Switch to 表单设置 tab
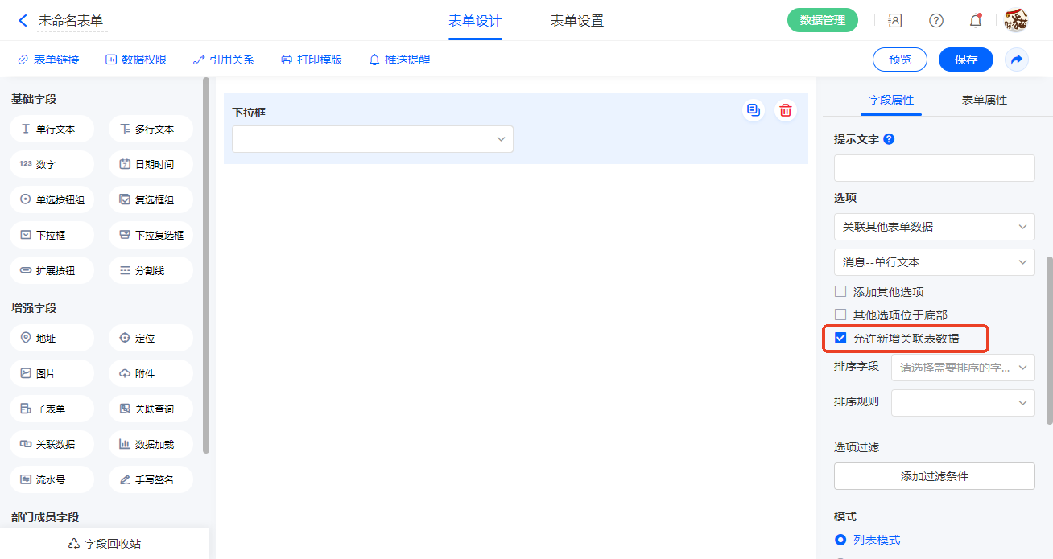The width and height of the screenshot is (1053, 559). tap(576, 21)
